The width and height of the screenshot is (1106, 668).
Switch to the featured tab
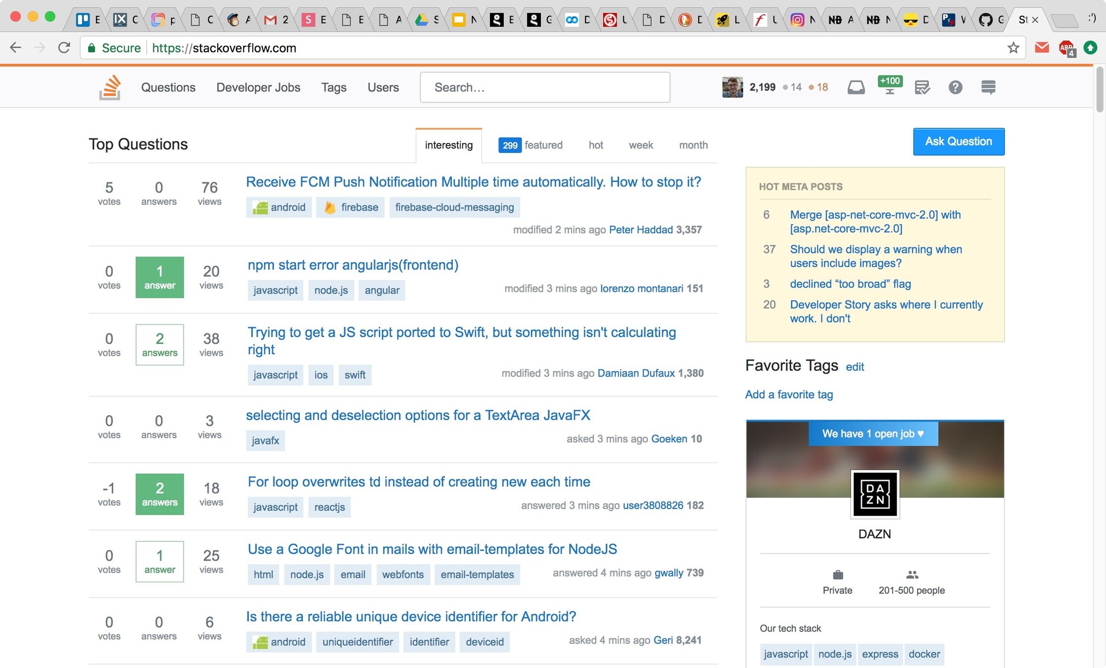coord(530,145)
